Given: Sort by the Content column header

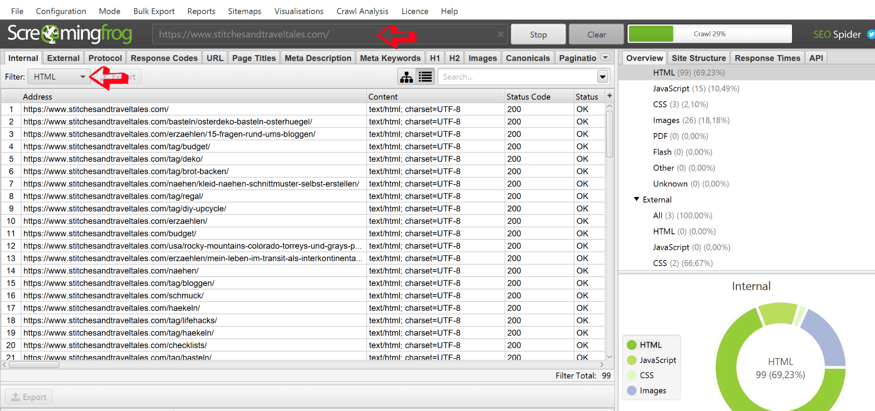Looking at the screenshot, I should 435,97.
